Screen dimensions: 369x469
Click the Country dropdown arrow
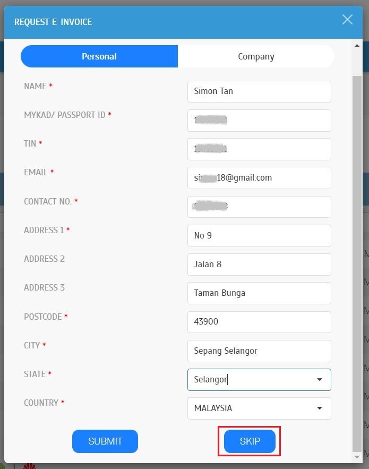(320, 408)
